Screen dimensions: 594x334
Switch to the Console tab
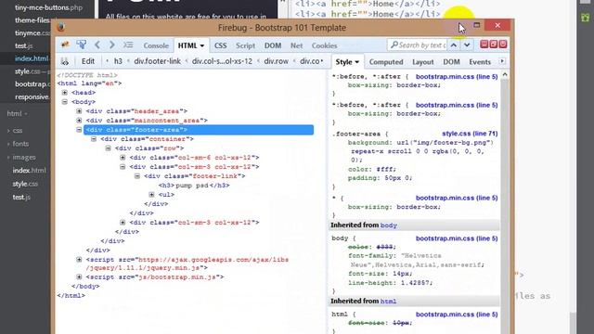(156, 45)
